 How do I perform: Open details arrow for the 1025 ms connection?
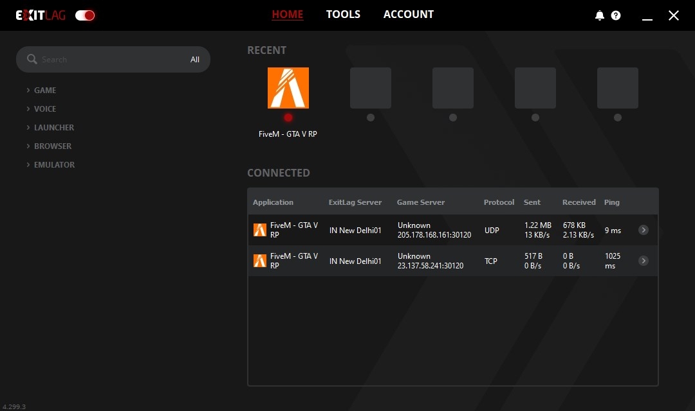(643, 261)
